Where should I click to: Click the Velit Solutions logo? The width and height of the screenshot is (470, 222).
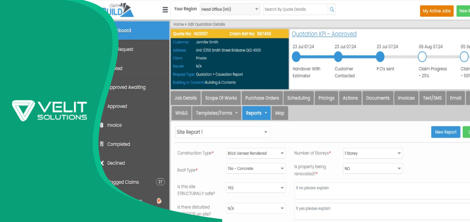50,111
